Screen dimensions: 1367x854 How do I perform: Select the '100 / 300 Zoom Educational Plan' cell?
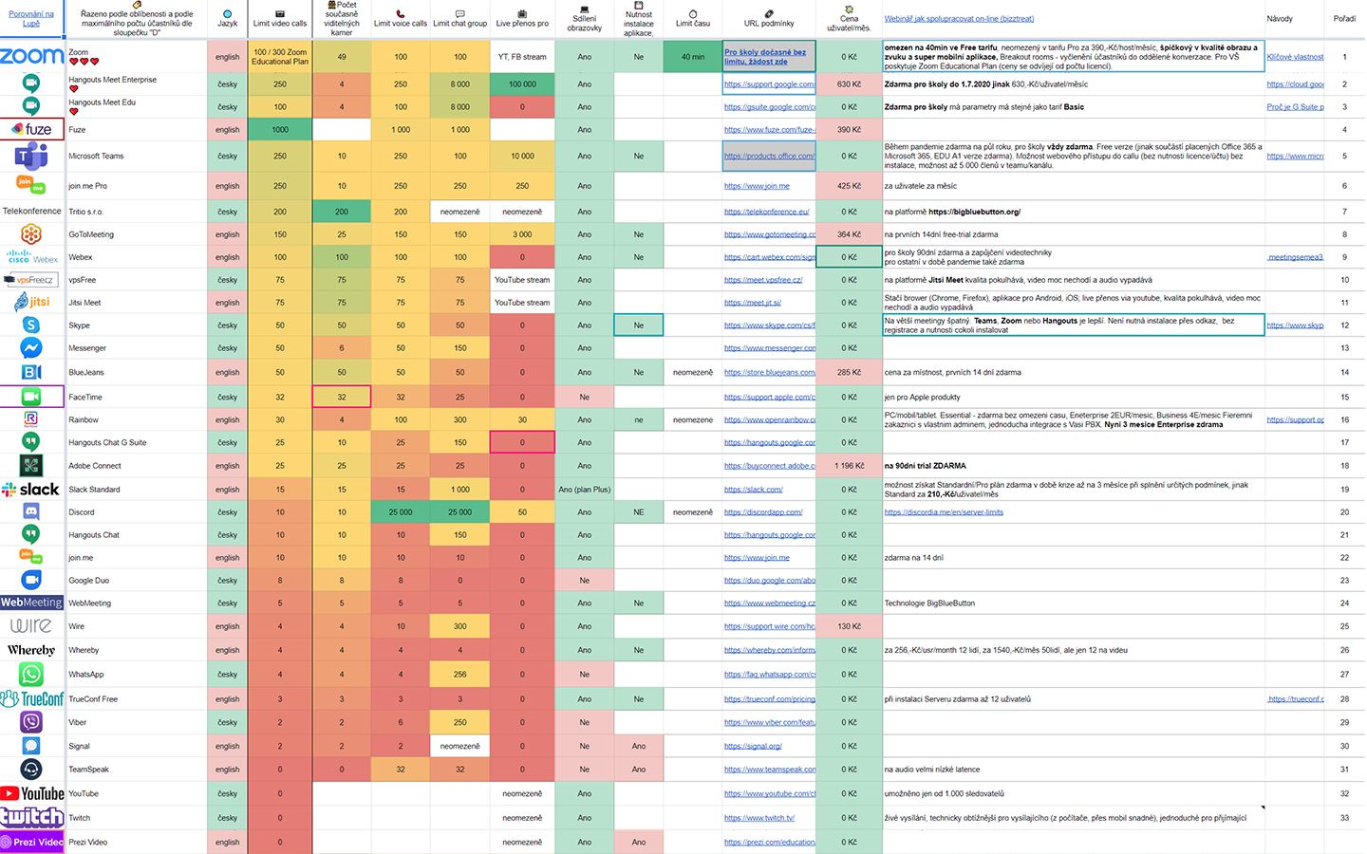(280, 57)
